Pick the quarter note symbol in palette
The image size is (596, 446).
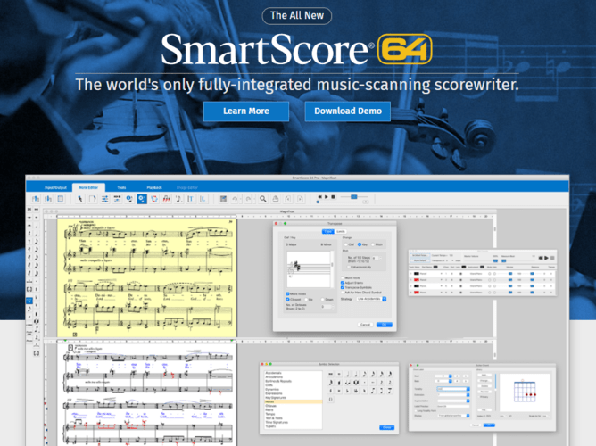356,374
